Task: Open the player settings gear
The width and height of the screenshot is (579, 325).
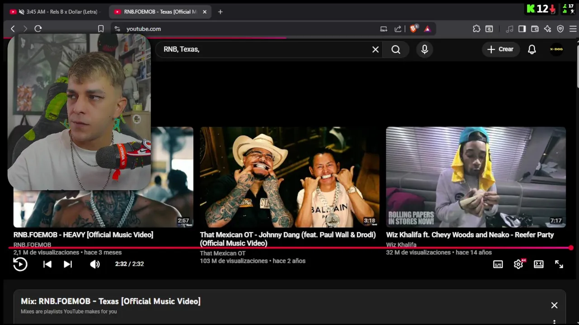Action: 518,265
